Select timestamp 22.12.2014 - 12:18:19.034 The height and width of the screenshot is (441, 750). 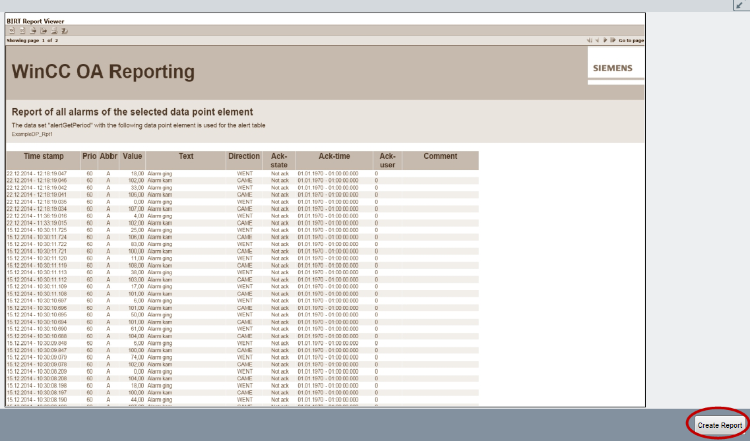click(x=37, y=209)
